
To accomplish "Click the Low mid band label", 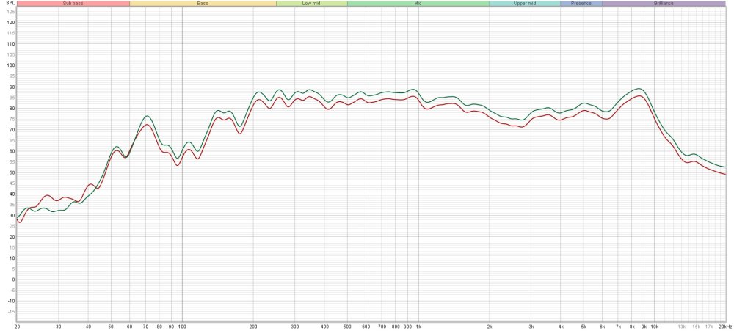I will (x=311, y=4).
